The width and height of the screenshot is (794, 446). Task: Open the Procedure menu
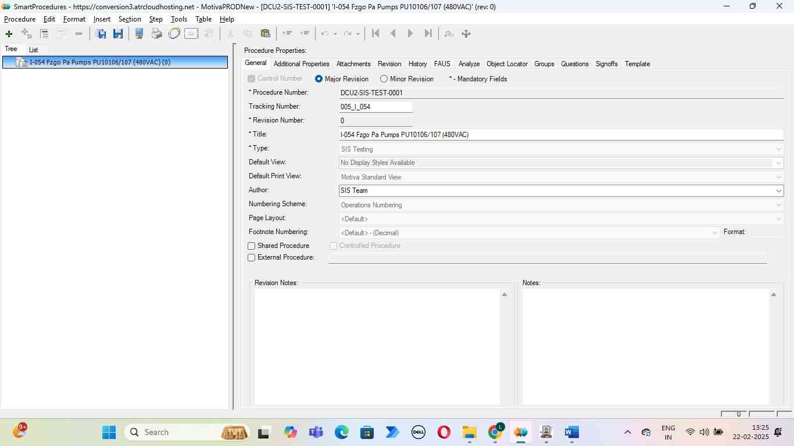click(20, 19)
